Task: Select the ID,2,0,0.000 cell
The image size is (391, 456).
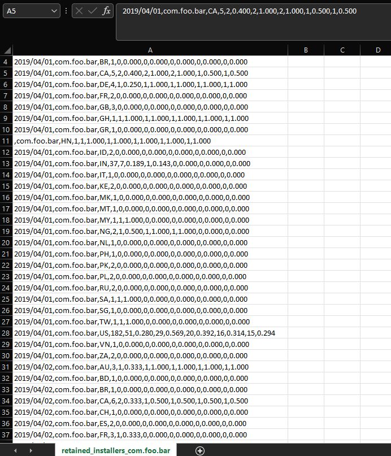Action: (x=150, y=153)
